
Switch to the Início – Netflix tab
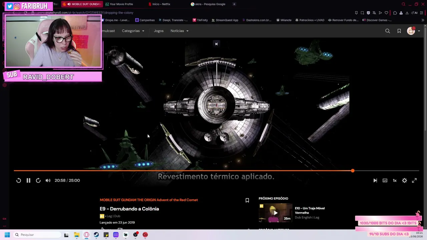[161, 4]
